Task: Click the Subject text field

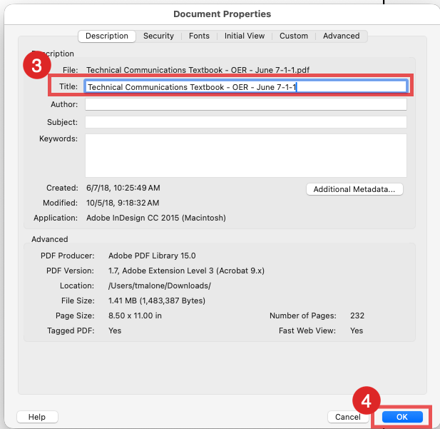Action: point(245,122)
